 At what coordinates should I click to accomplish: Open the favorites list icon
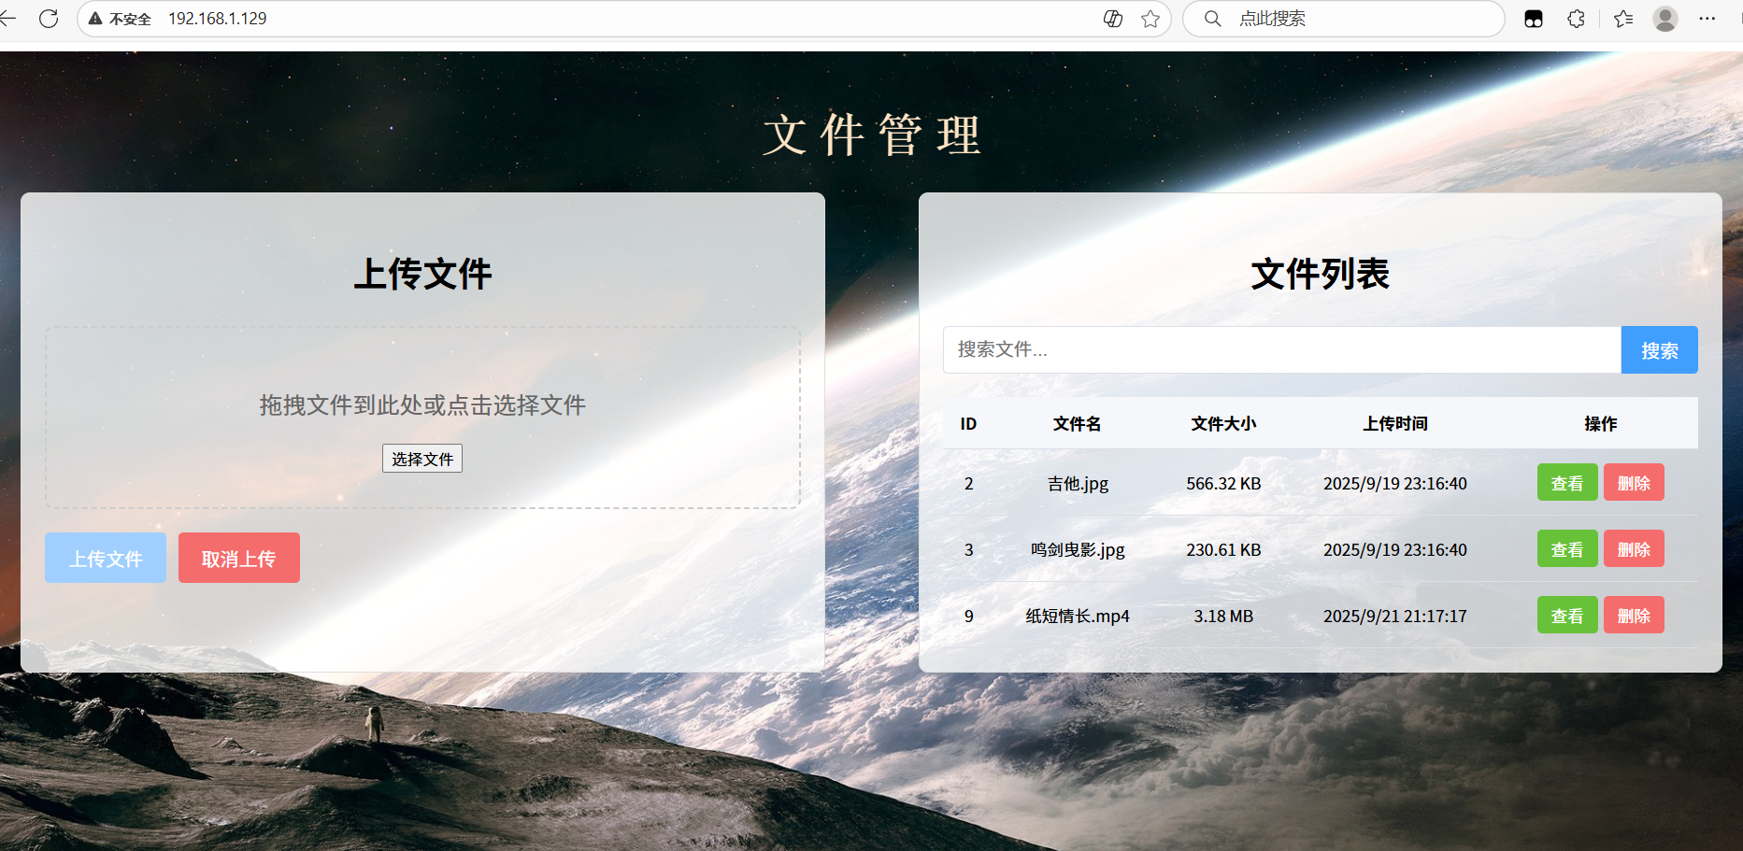tap(1623, 19)
